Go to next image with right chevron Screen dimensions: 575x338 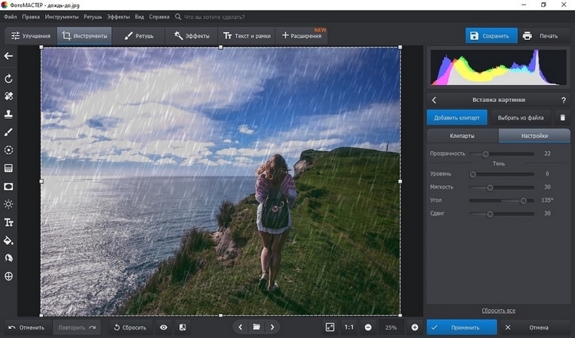(272, 327)
